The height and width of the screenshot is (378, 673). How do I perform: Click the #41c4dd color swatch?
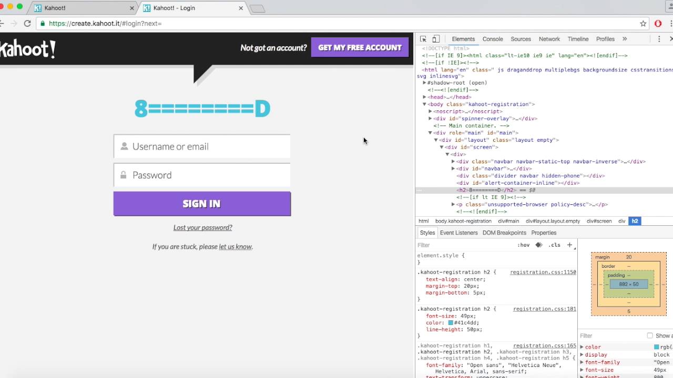click(x=451, y=323)
